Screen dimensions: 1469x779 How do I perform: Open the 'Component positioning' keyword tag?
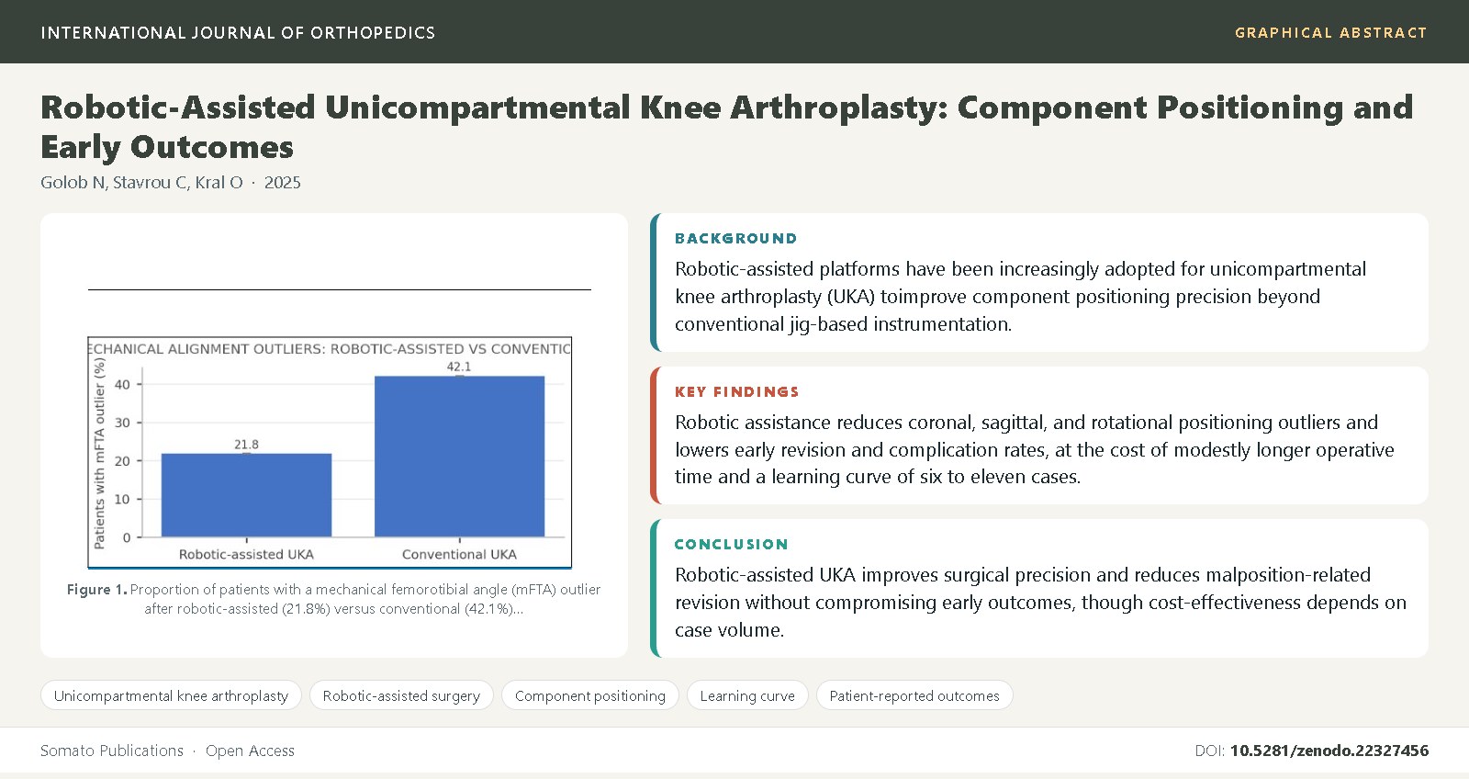point(590,695)
